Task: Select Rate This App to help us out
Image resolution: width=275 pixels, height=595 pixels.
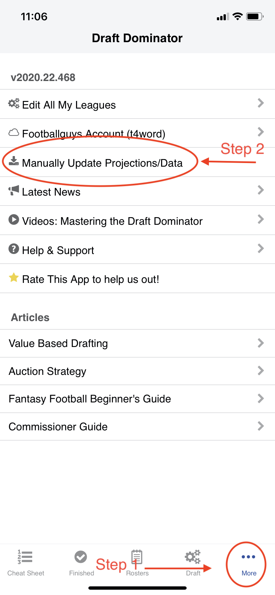Action: pos(90,279)
